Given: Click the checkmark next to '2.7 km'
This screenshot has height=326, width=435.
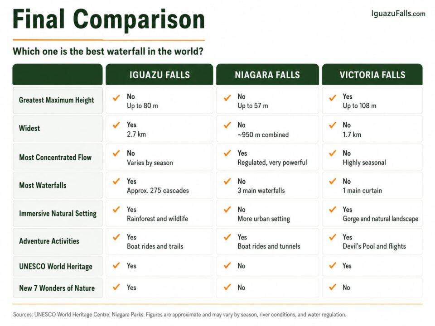Looking at the screenshot, I should 116,125.
